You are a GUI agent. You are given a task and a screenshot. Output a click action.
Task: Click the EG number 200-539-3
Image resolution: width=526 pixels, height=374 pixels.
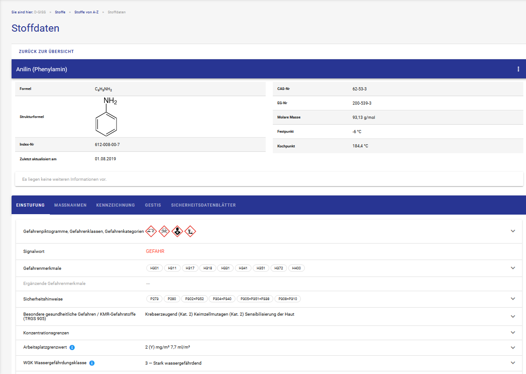pyautogui.click(x=362, y=103)
